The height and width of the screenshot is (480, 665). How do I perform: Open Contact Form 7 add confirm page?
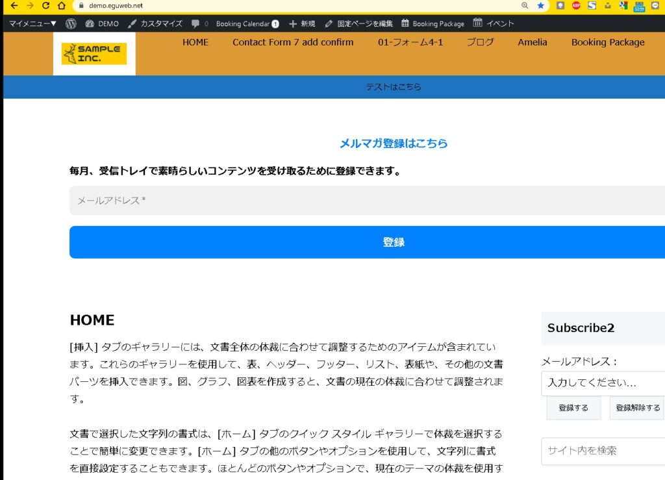293,42
